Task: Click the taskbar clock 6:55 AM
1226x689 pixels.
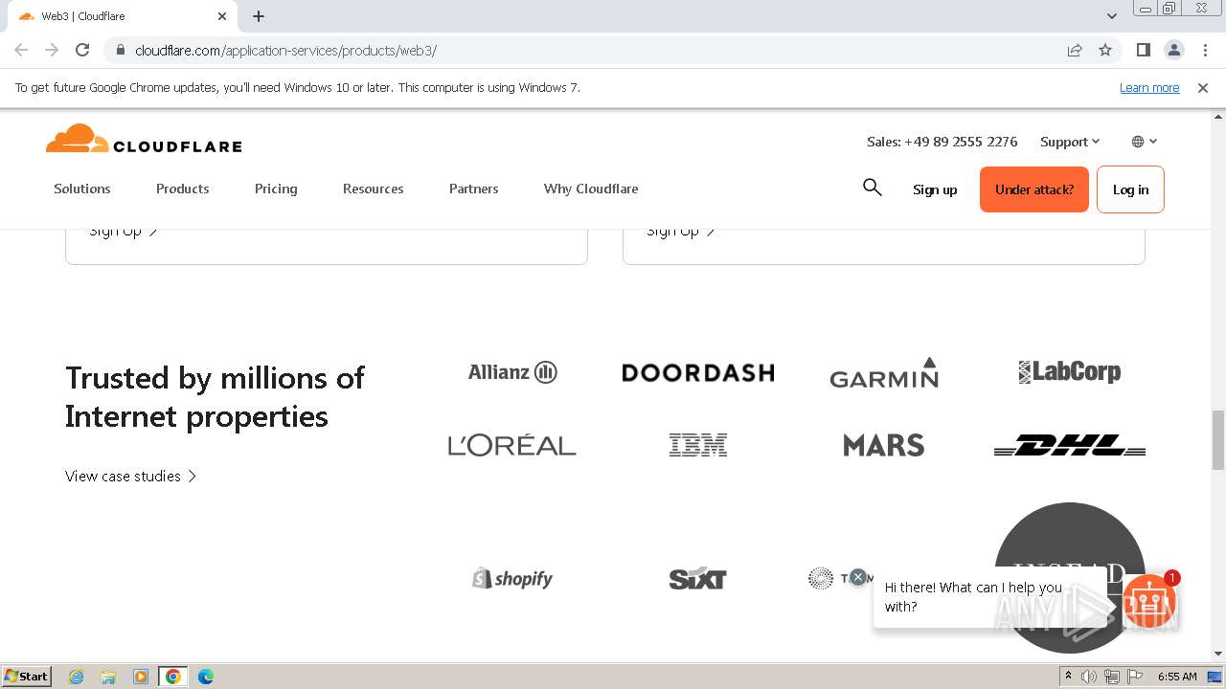Action: click(x=1177, y=677)
